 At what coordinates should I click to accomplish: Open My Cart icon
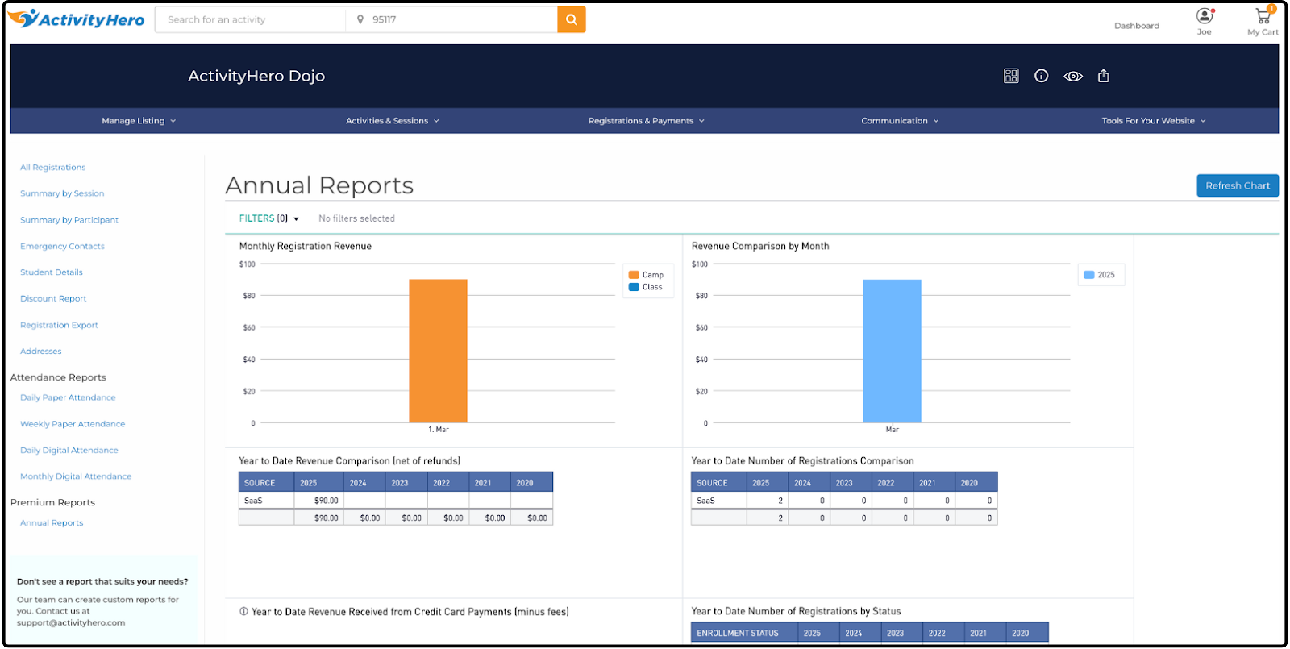tap(1263, 15)
